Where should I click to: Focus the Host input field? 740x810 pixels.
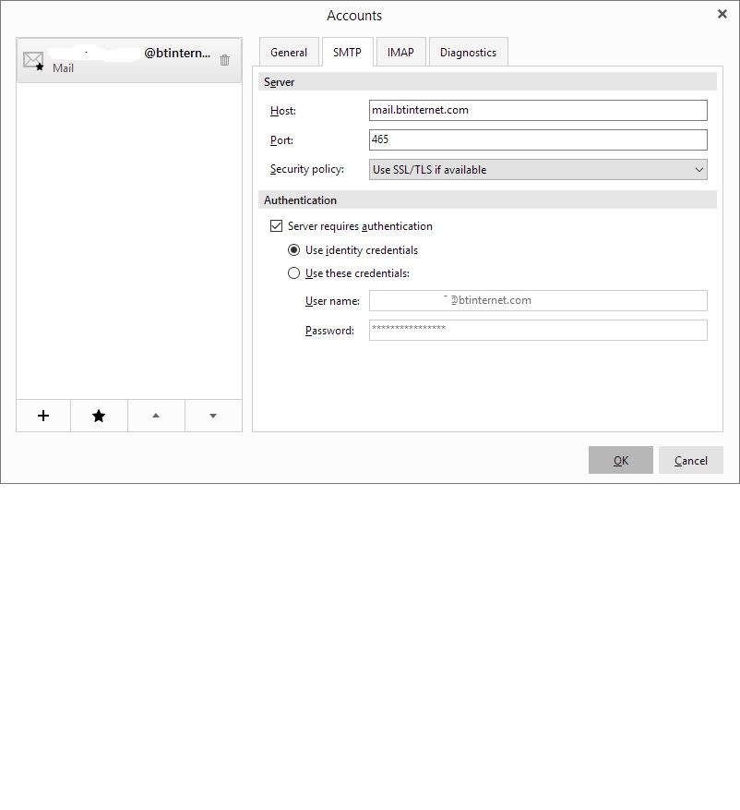[538, 110]
